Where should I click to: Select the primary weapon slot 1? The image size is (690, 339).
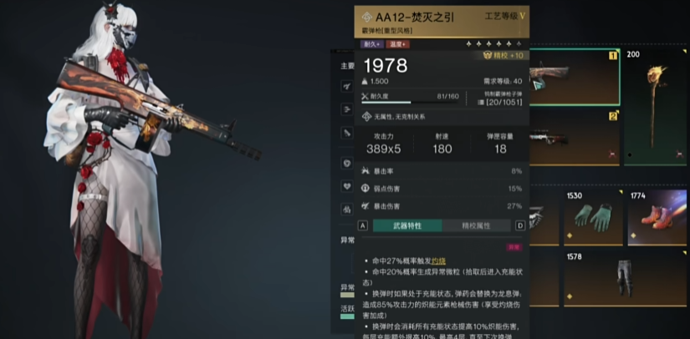pyautogui.click(x=575, y=77)
